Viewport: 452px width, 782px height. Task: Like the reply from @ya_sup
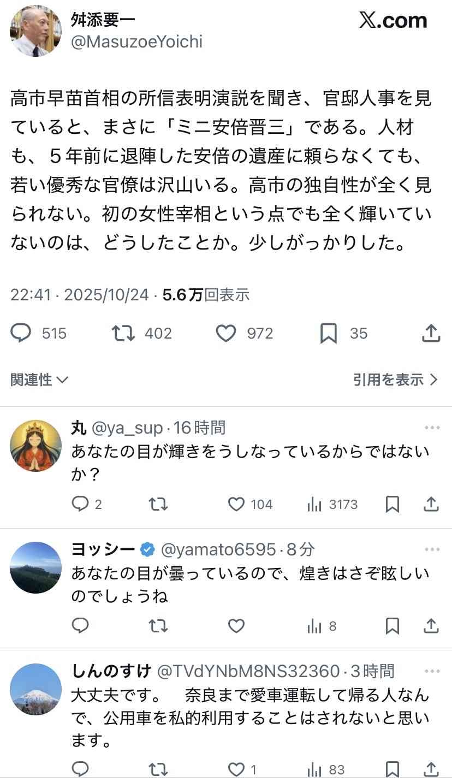coord(236,504)
